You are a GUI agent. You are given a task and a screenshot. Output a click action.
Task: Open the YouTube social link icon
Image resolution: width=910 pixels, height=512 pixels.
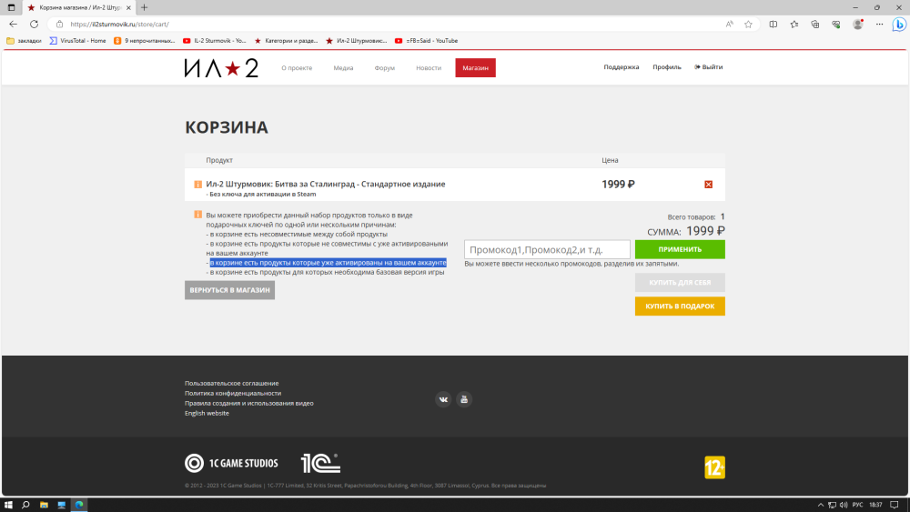tap(464, 399)
